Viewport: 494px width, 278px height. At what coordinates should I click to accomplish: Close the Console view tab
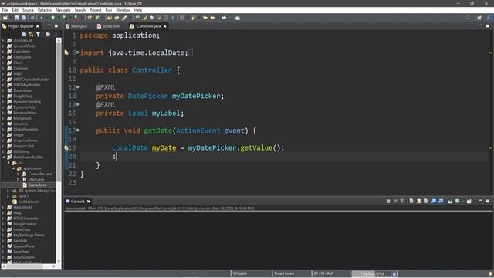[x=89, y=201]
